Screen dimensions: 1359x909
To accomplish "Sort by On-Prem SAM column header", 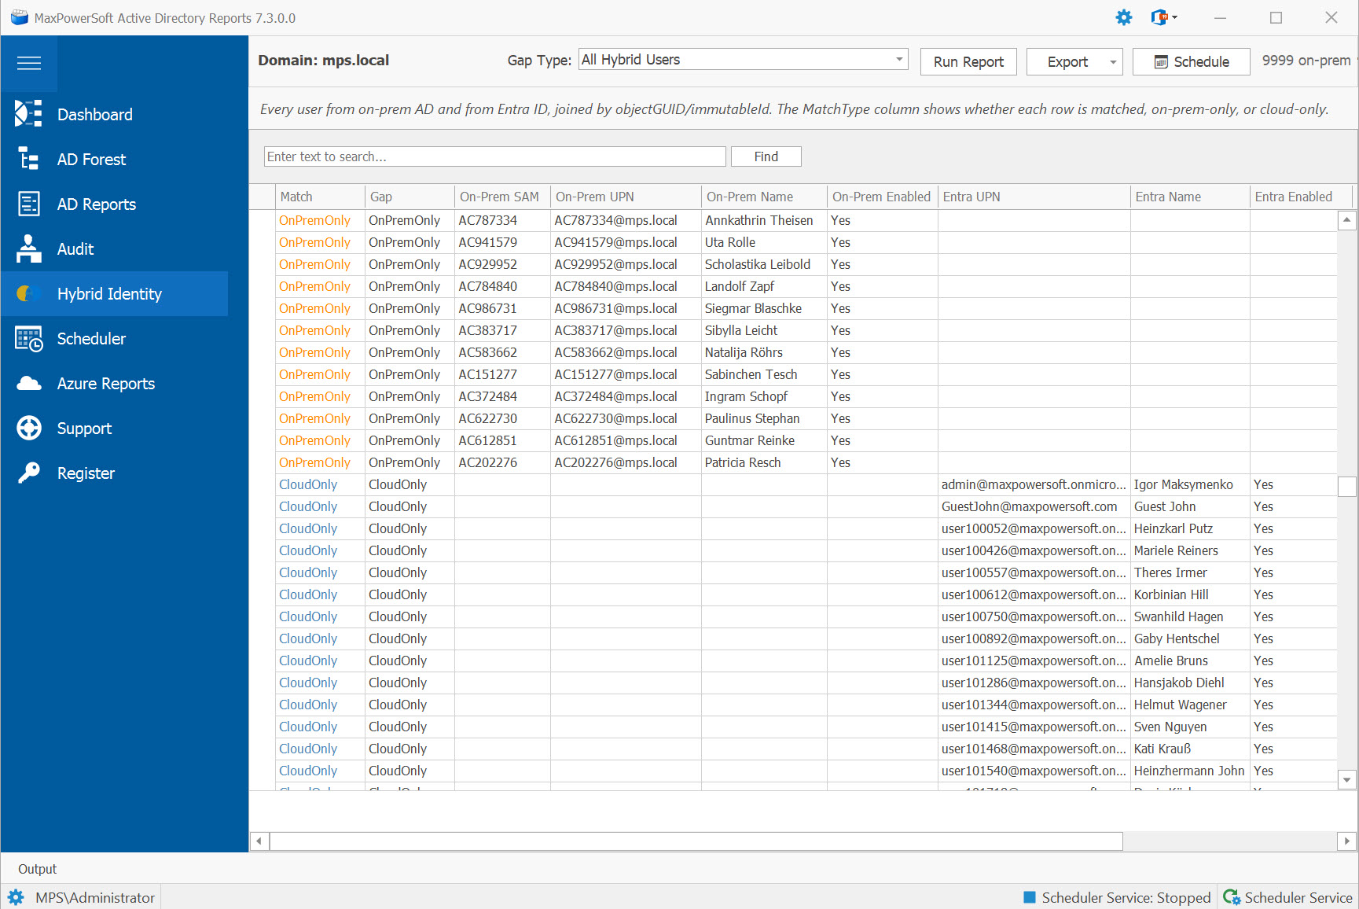I will pyautogui.click(x=503, y=197).
